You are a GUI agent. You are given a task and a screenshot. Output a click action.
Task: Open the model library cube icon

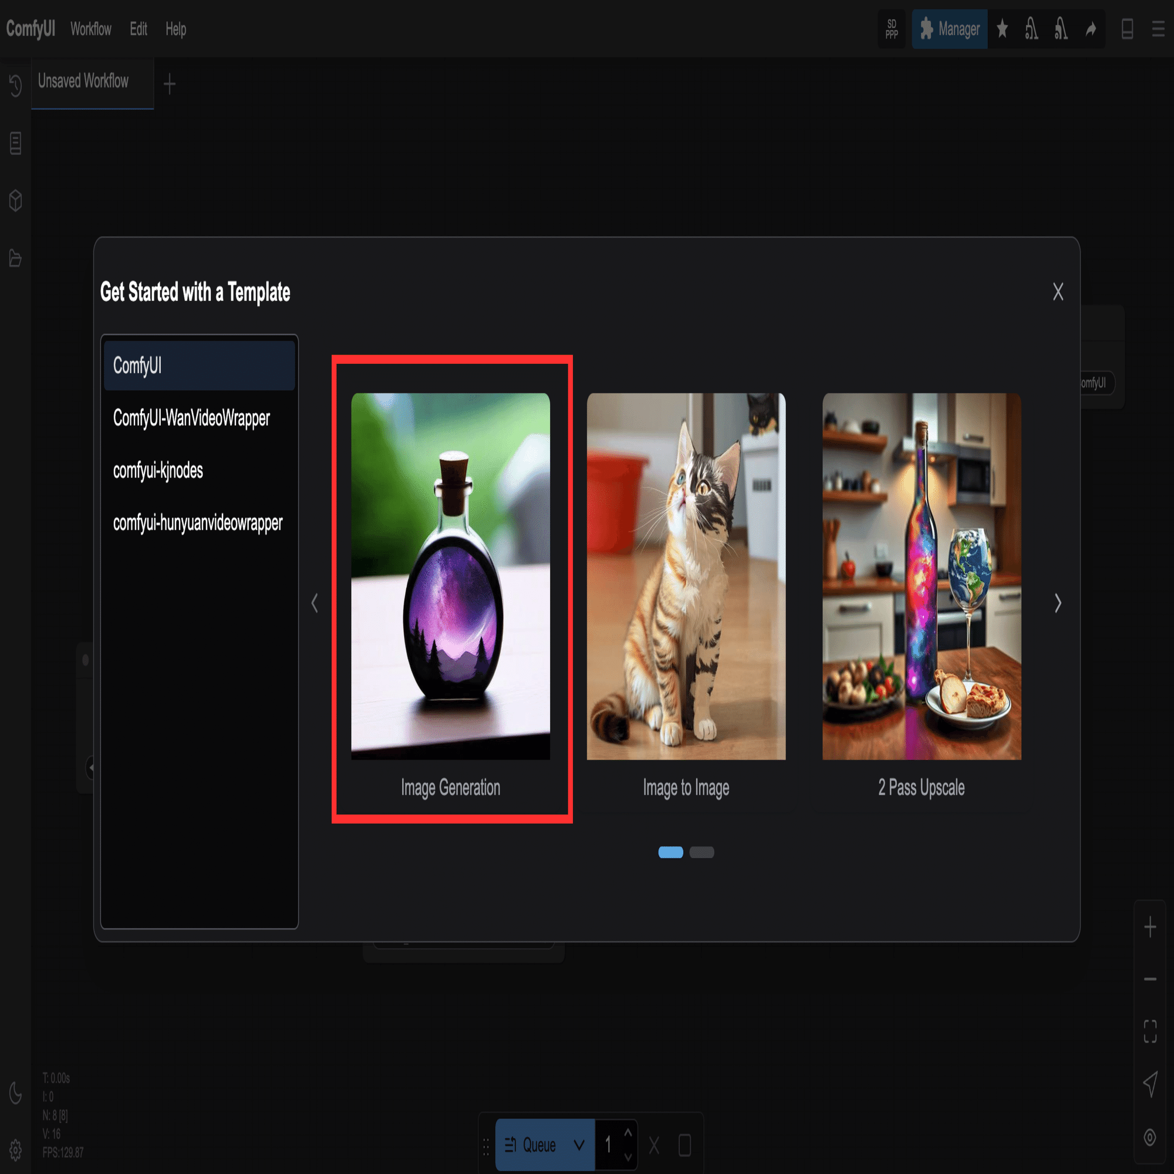16,201
